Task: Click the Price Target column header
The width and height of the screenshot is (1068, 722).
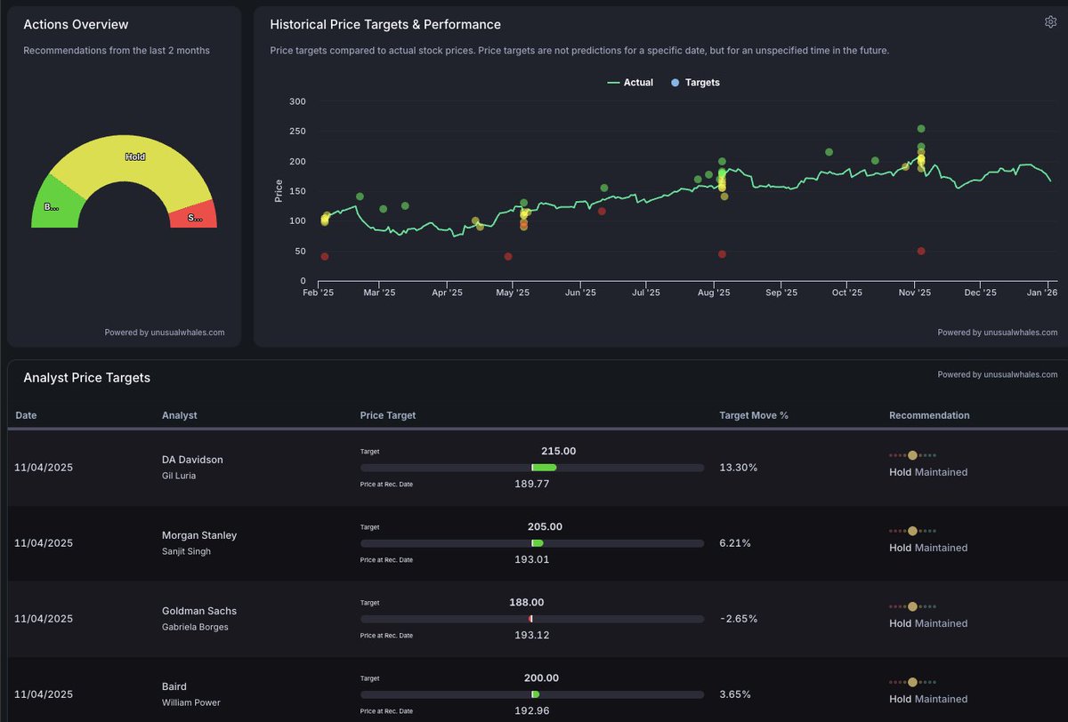Action: point(387,415)
